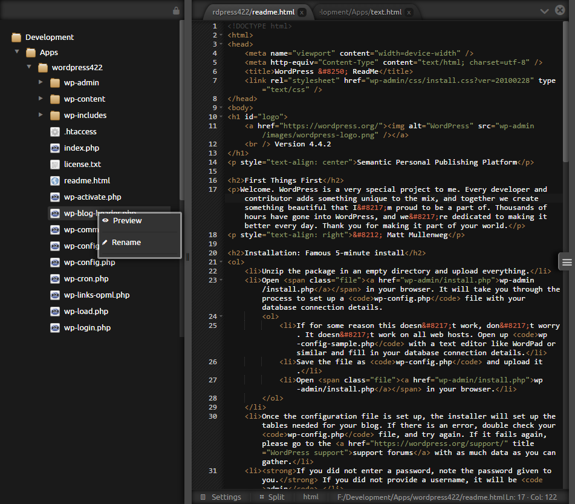Fold the head tag at line 3
The width and height of the screenshot is (575, 504).
222,45
